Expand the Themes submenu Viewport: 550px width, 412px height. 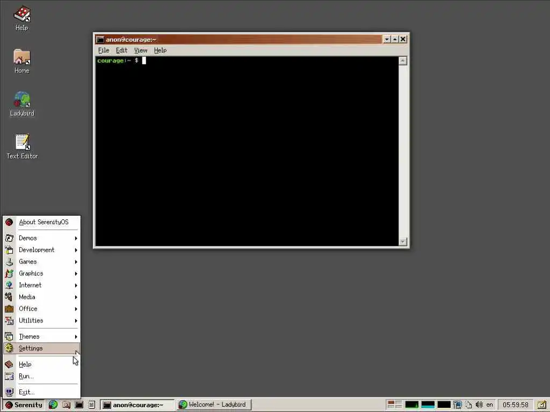[42, 337]
